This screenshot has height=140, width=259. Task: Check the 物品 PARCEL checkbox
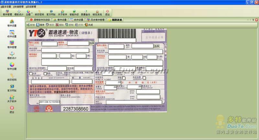45,74
